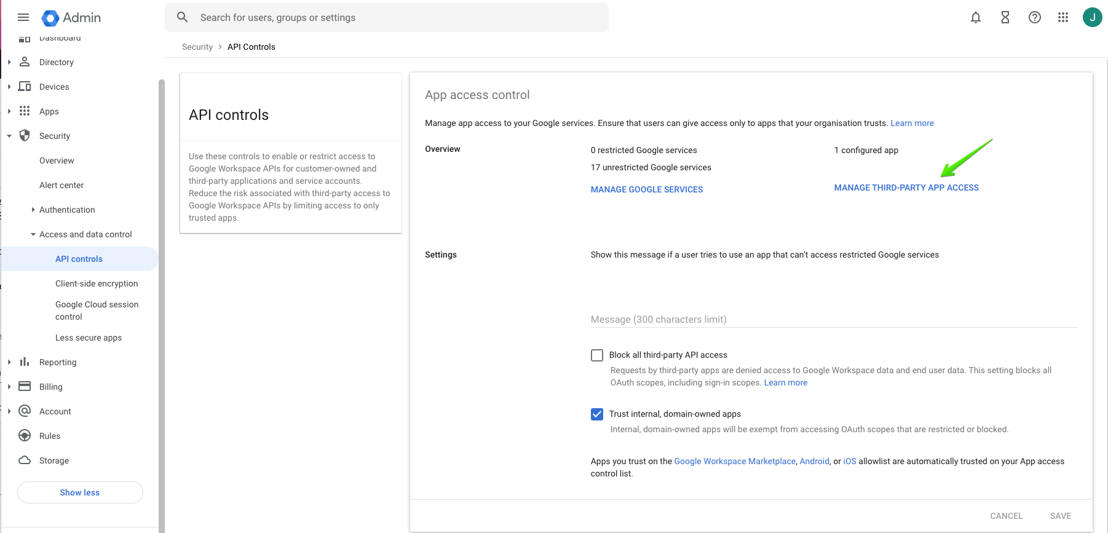Open Google Cloud session control
The width and height of the screenshot is (1108, 533).
click(97, 310)
